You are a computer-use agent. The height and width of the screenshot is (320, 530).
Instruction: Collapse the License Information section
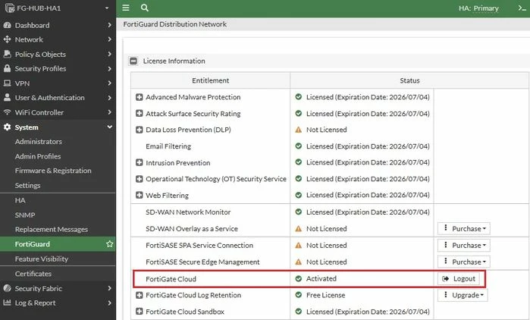133,61
